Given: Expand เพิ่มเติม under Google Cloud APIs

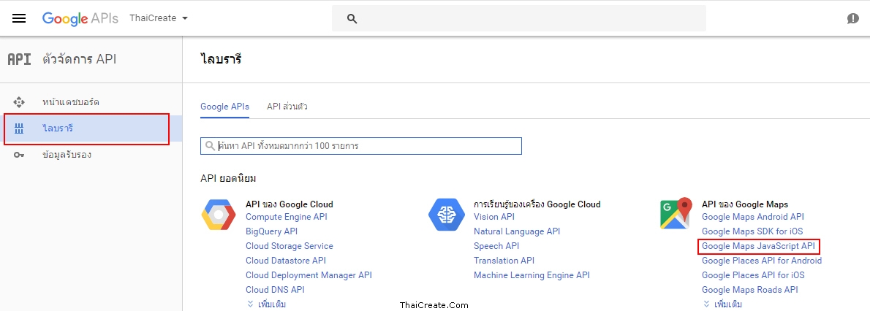Looking at the screenshot, I should (266, 304).
